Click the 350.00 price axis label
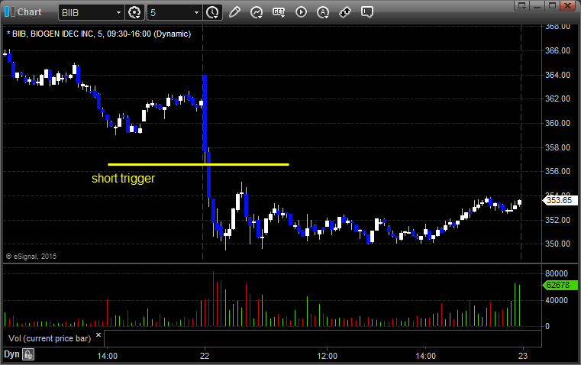The image size is (581, 365). pos(557,244)
